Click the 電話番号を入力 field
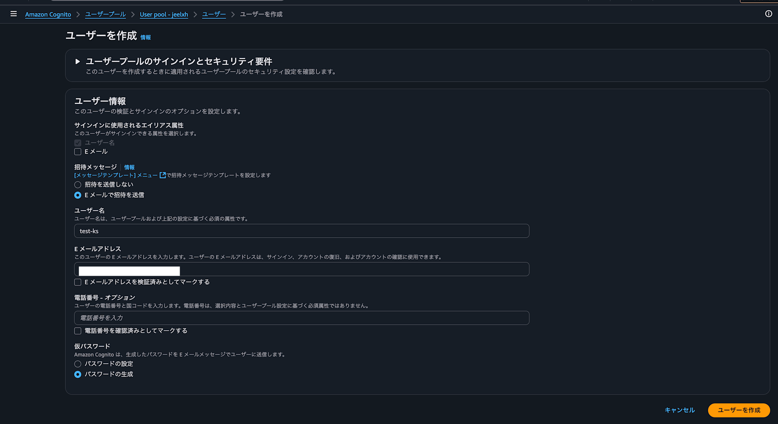Image resolution: width=778 pixels, height=424 pixels. 301,318
